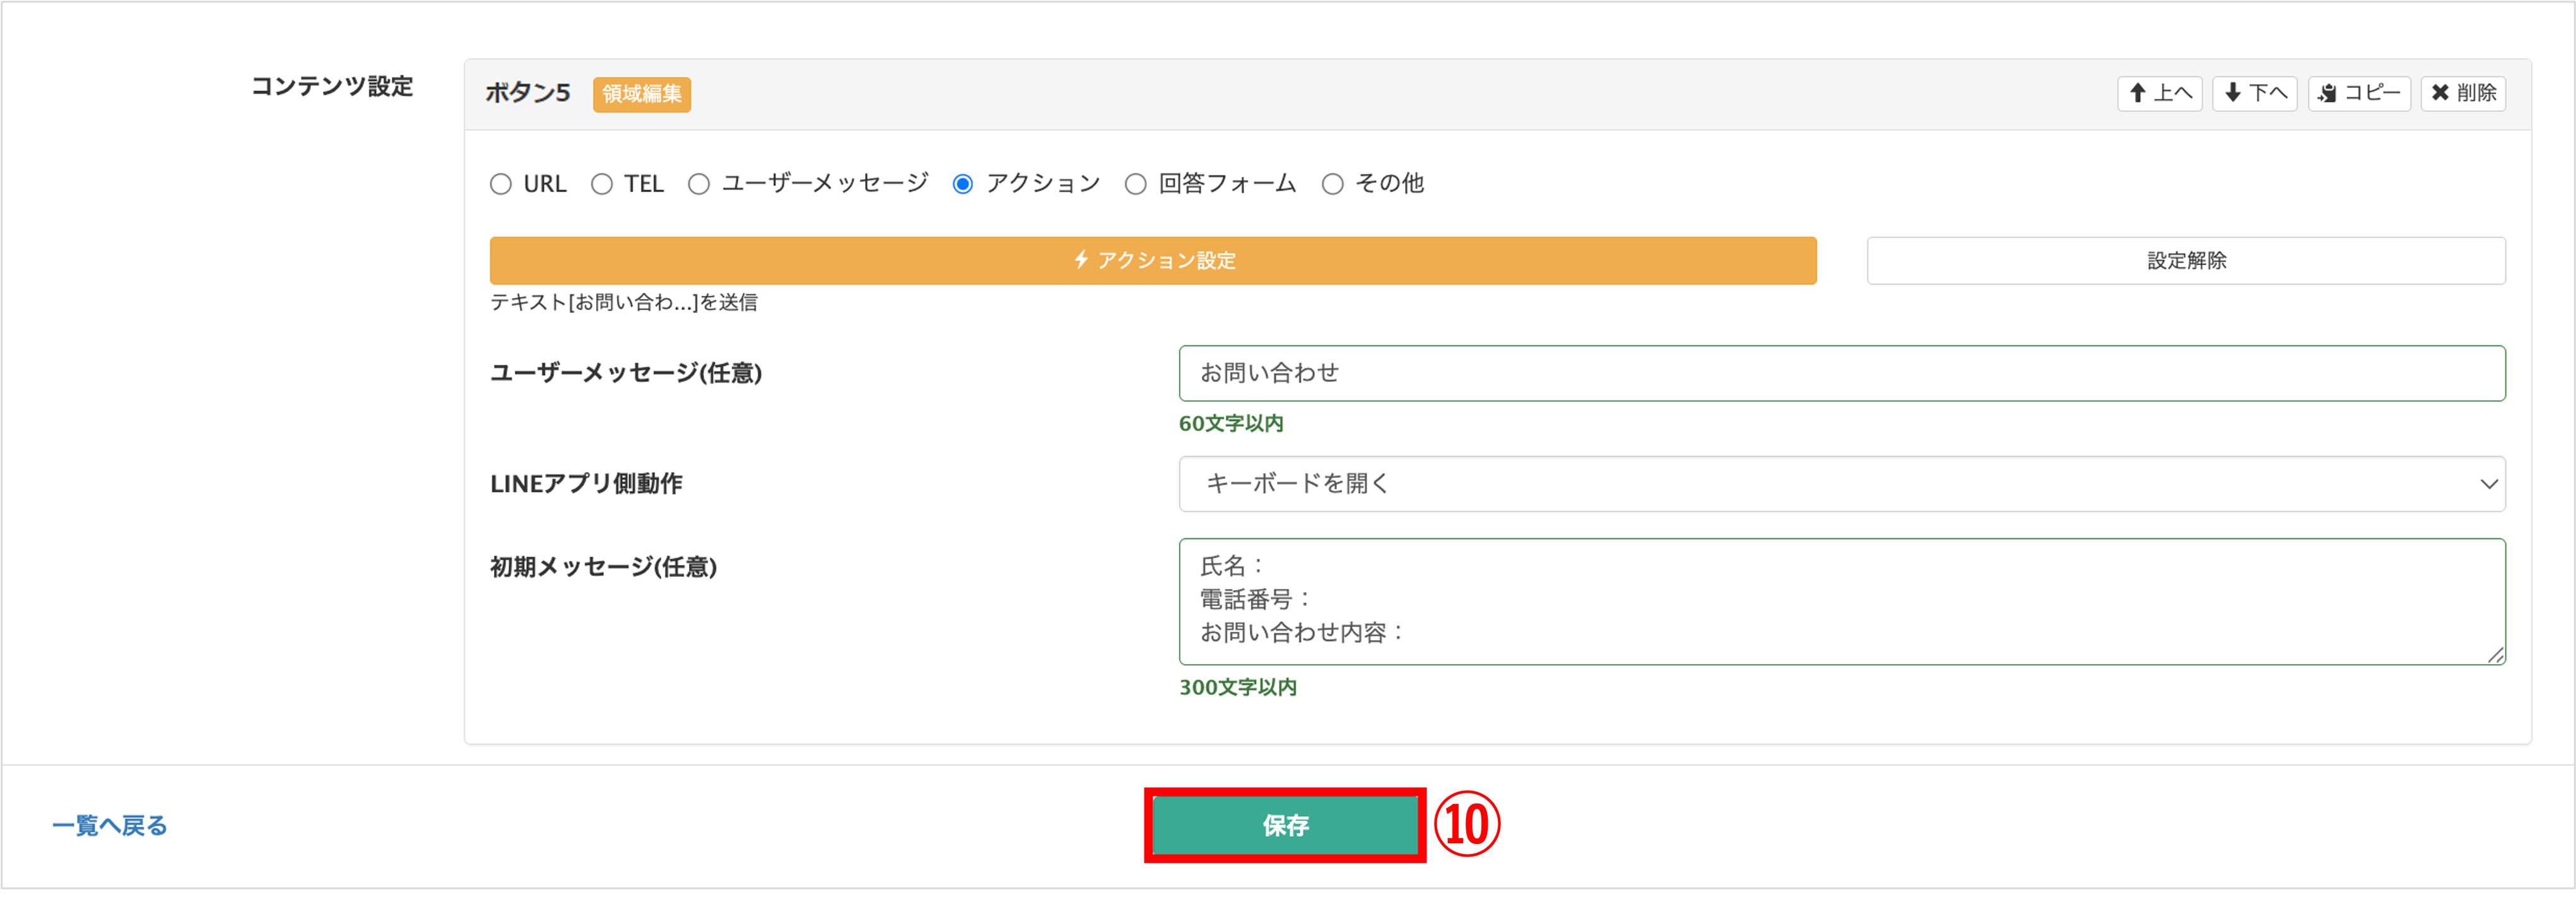
Task: Click the chevron icon on LINEアプリ側動作 selector
Action: pos(2488,484)
